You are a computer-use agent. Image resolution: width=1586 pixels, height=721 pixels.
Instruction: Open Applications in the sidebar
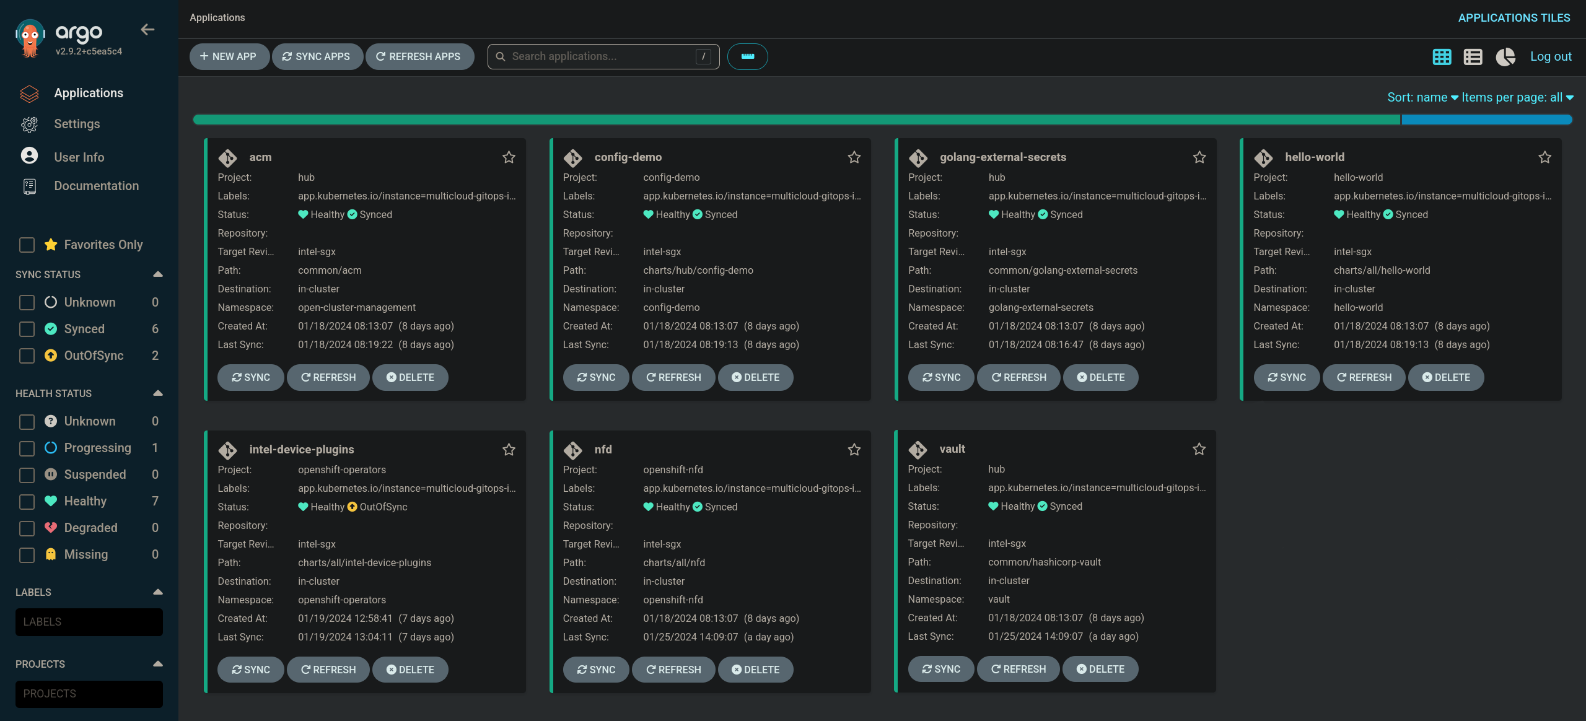pyautogui.click(x=89, y=93)
